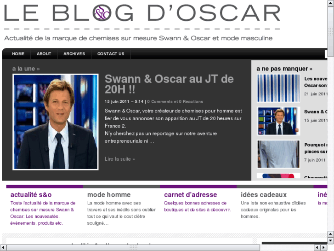The width and height of the screenshot is (334, 251).
Task: Open the 'actualité s&o' category
Action: [31, 195]
